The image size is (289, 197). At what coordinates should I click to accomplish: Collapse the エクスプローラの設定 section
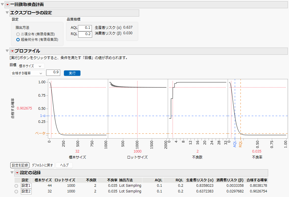7,13
